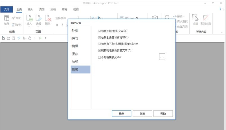226x130 pixels.
Task: Open the line-spacing dropdown arrow
Action: pyautogui.click(x=102, y=18)
